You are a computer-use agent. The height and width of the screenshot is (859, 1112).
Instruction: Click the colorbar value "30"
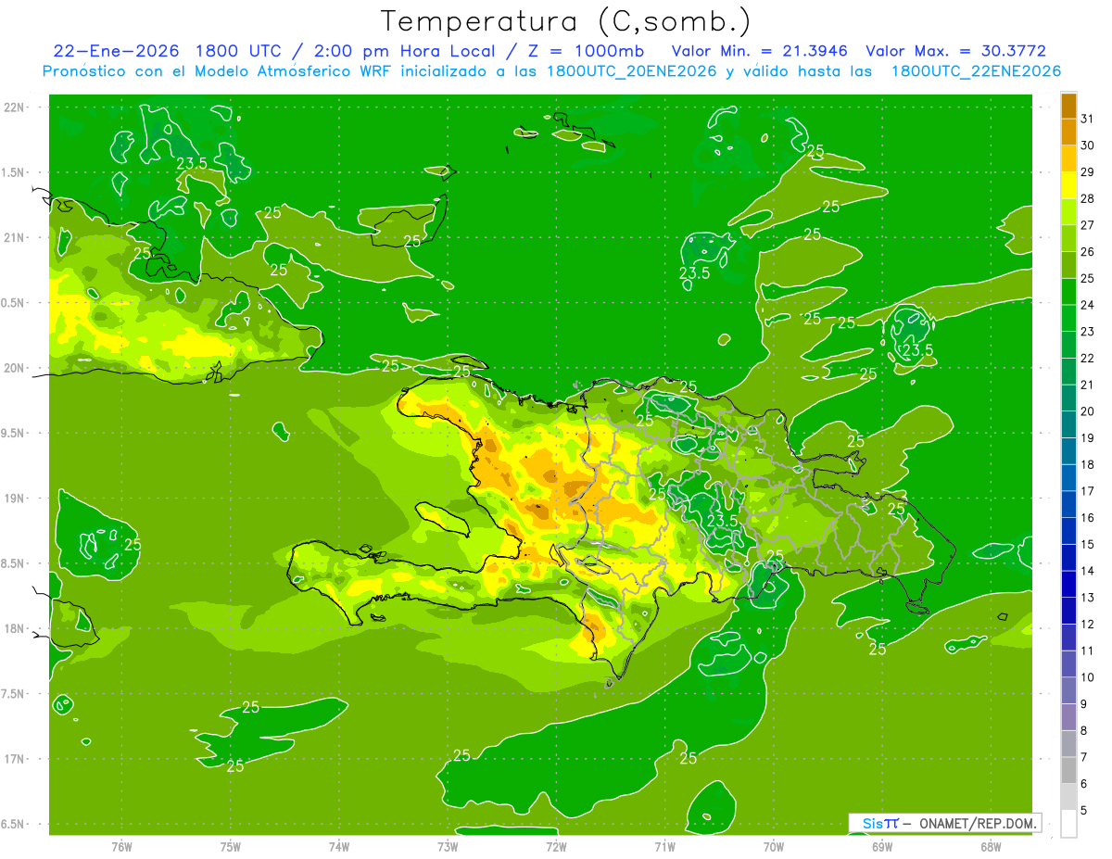(1088, 145)
